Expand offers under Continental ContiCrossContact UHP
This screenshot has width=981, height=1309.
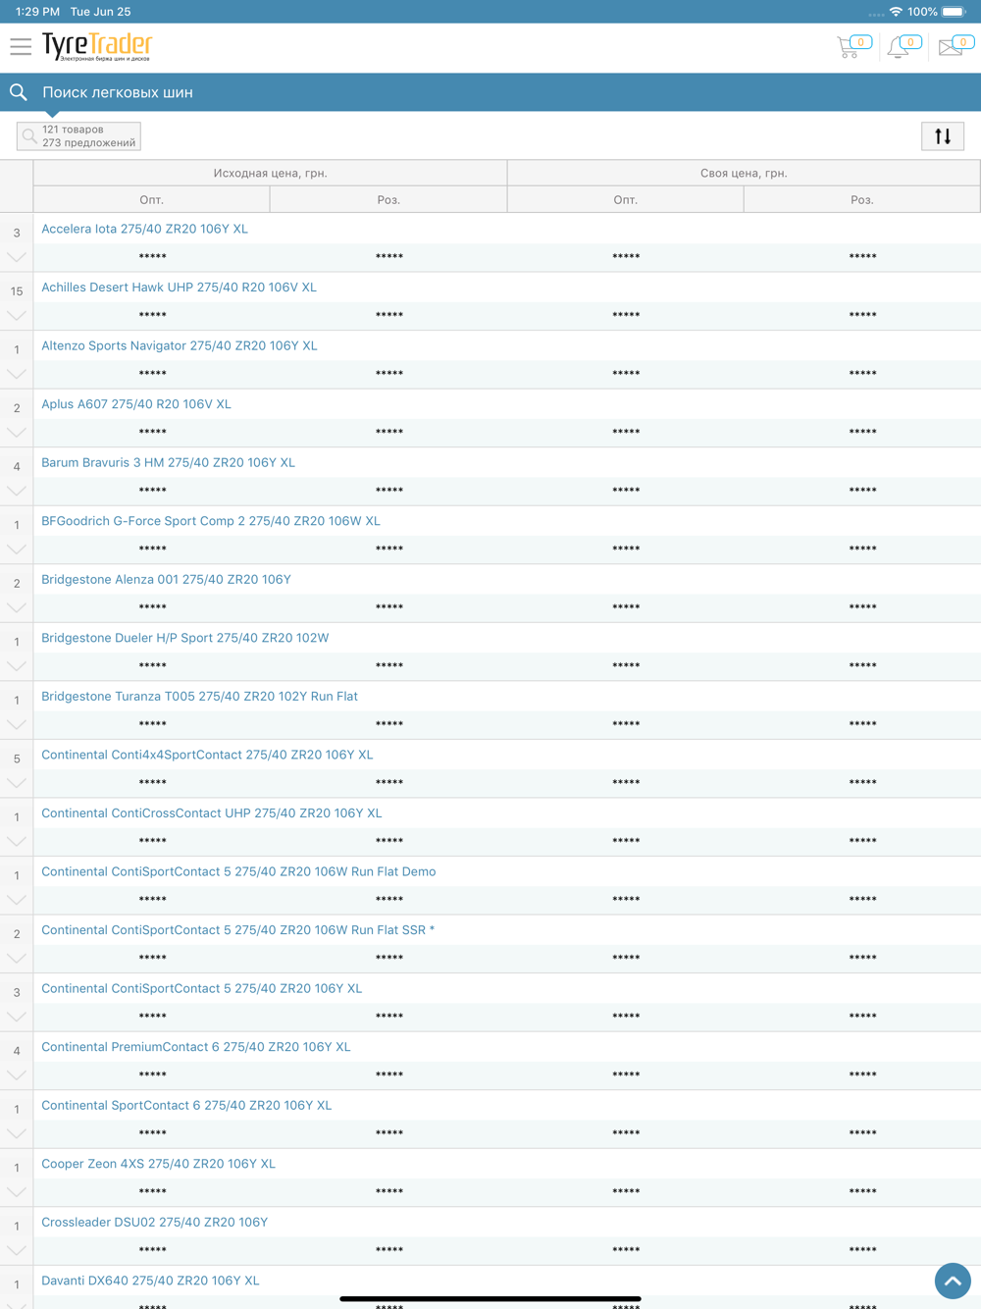pos(17,841)
